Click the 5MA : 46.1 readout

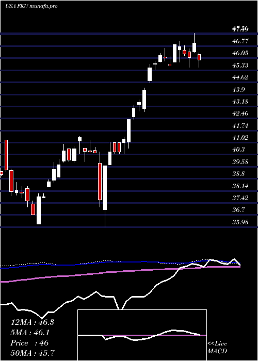(x=30, y=333)
